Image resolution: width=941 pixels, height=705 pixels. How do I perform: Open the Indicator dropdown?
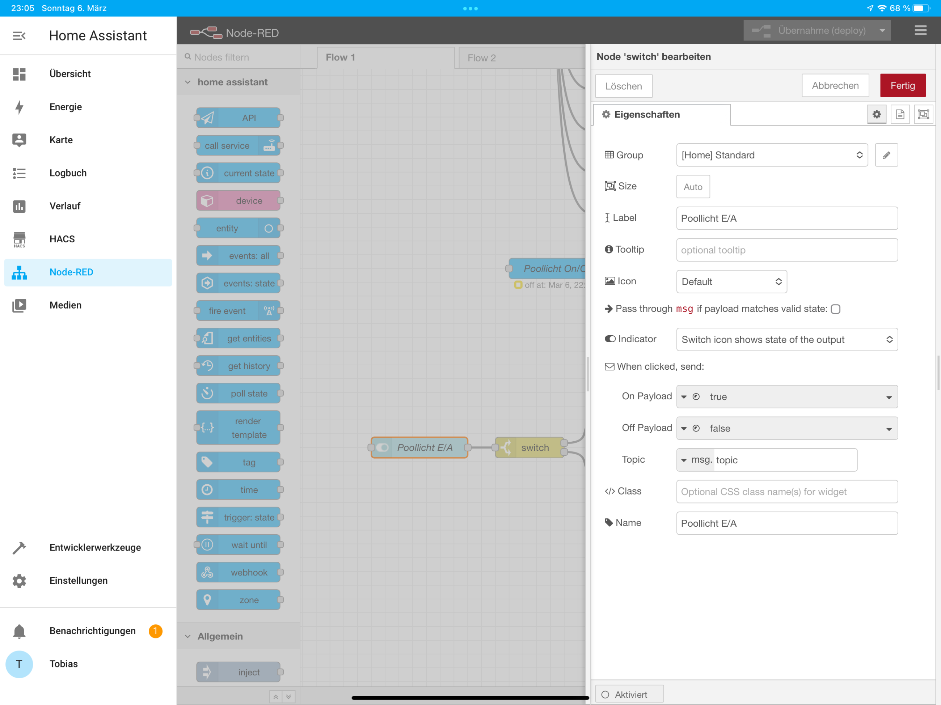pyautogui.click(x=786, y=340)
